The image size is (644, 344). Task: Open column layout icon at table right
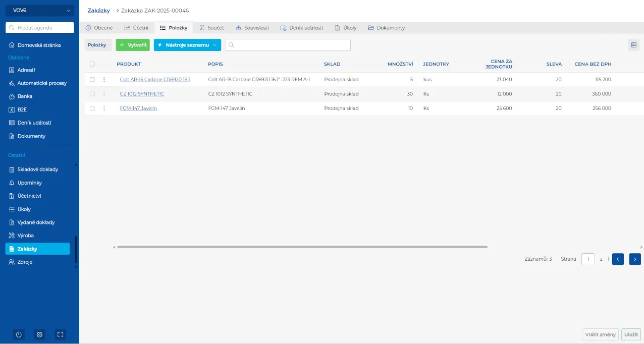pyautogui.click(x=633, y=45)
